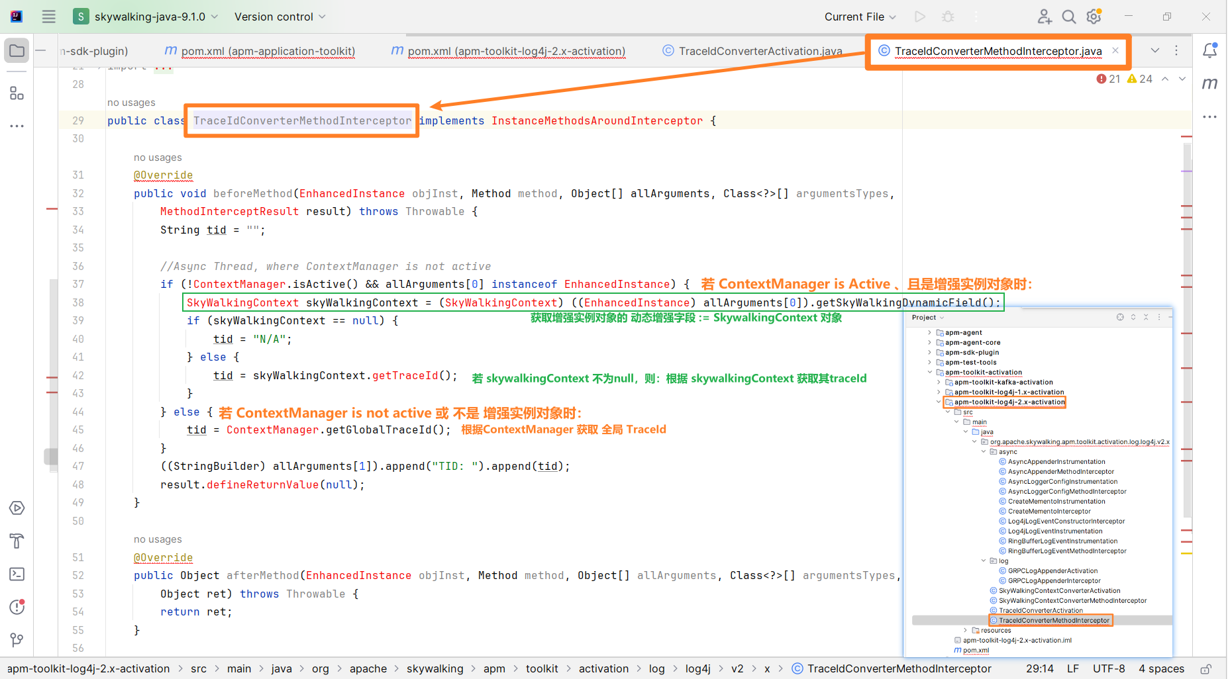Image resolution: width=1228 pixels, height=679 pixels.
Task: Click apm-toolkit-log4j-2.x-activation breadcrumb
Action: click(x=88, y=669)
